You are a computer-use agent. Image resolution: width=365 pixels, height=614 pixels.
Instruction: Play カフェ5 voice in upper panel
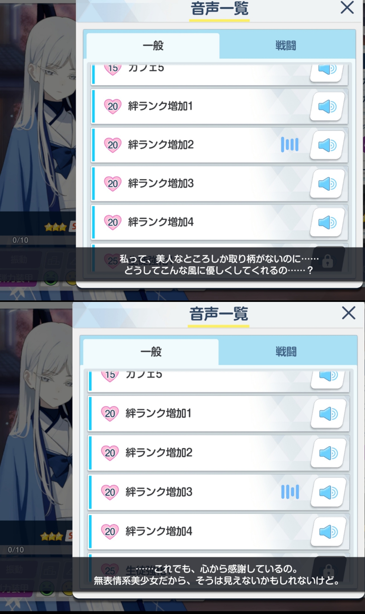coord(327,72)
